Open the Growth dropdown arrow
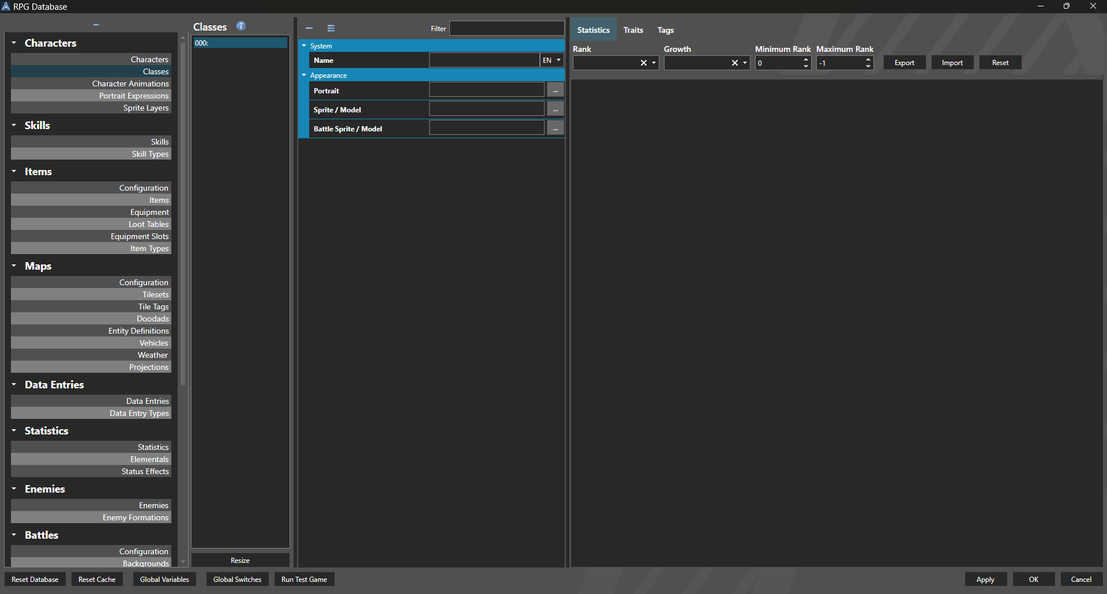Viewport: 1107px width, 594px height. [745, 63]
